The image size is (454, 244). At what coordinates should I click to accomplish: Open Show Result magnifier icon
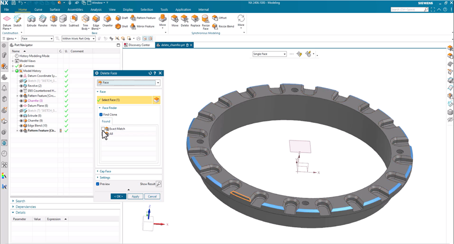tap(159, 183)
